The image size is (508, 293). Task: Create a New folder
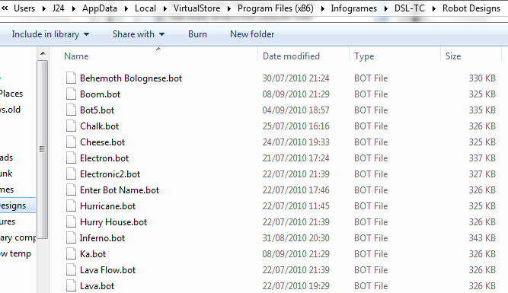(x=252, y=34)
